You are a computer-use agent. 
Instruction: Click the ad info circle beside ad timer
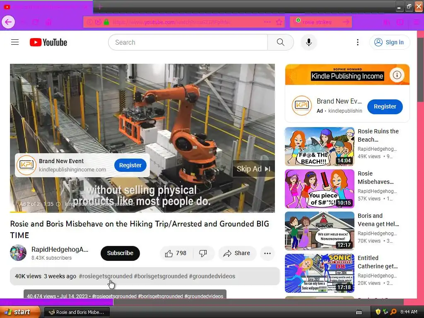[58, 204]
